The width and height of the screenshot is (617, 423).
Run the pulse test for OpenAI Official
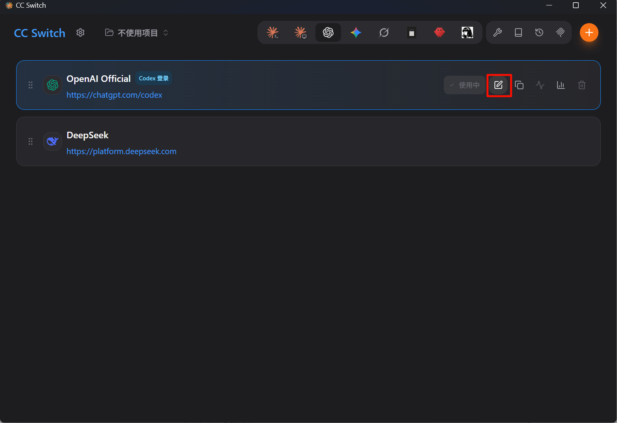[x=540, y=85]
